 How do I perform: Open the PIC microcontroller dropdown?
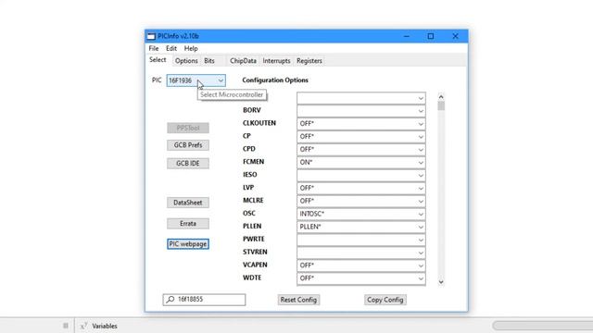point(196,80)
